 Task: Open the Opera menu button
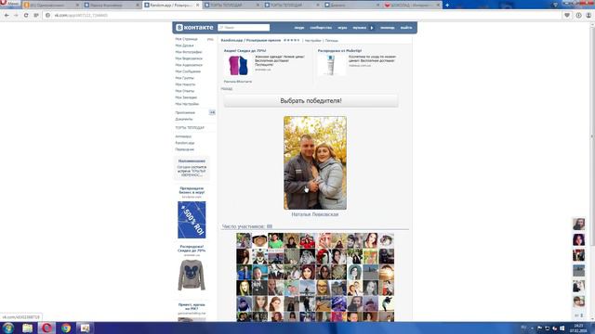(9, 4)
